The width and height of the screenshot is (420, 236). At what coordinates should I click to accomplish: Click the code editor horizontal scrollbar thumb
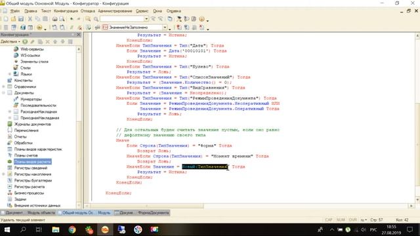click(147, 206)
